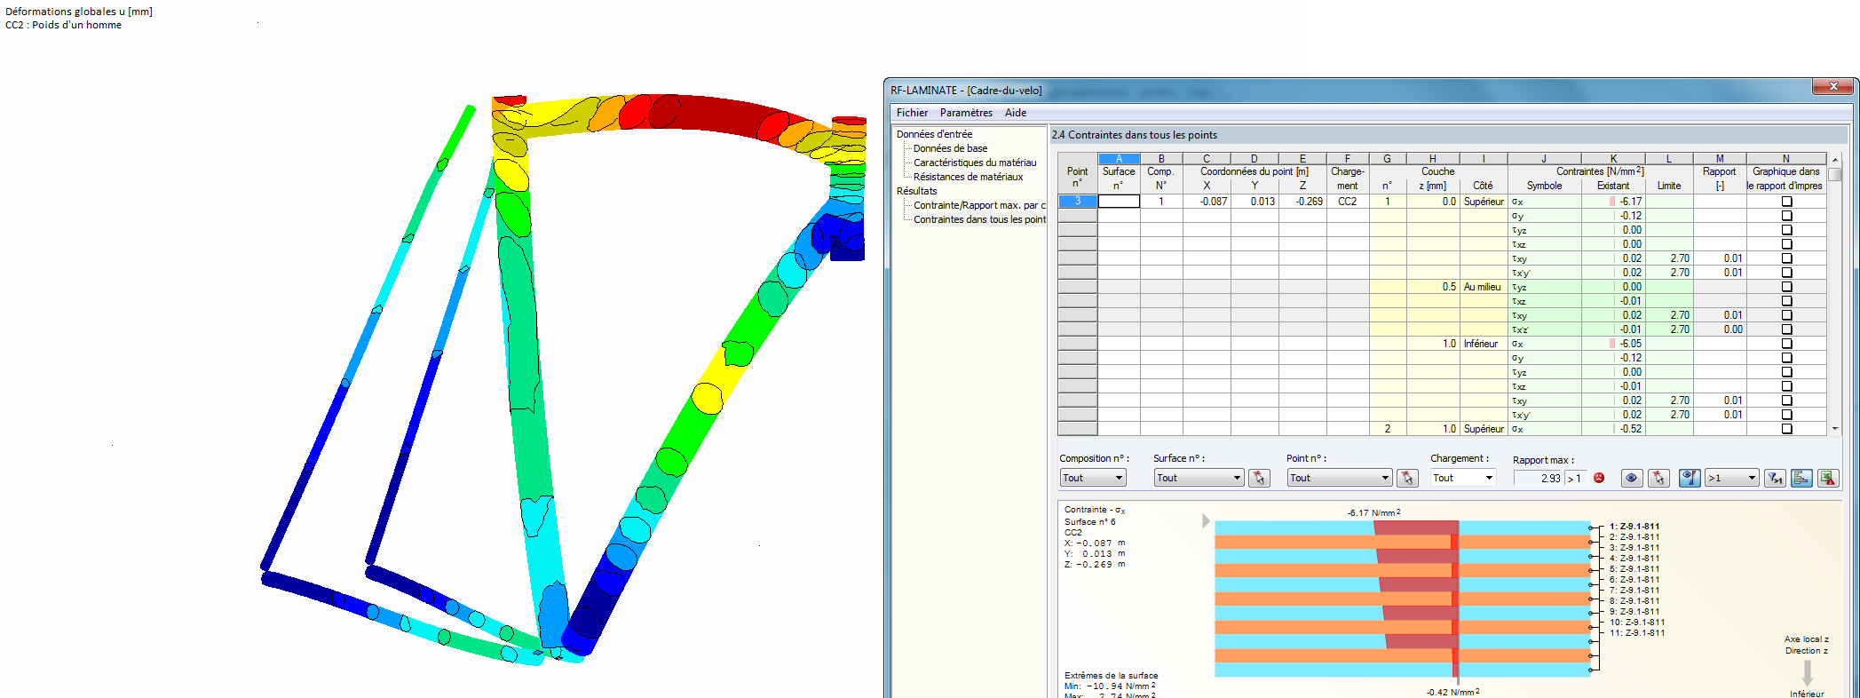
Task: Tick the checkbox in the Inférieur σx -6.05 row
Action: [1786, 344]
